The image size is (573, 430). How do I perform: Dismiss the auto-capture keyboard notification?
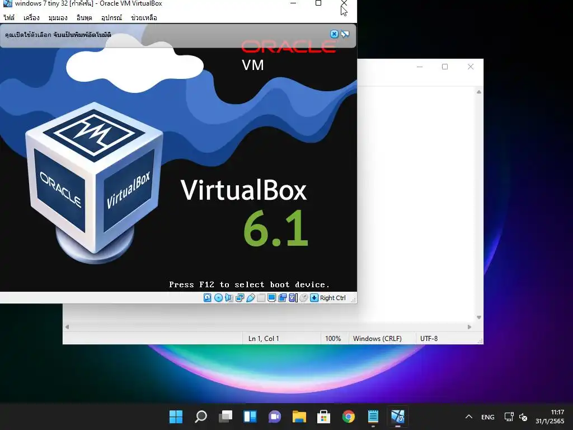click(334, 34)
